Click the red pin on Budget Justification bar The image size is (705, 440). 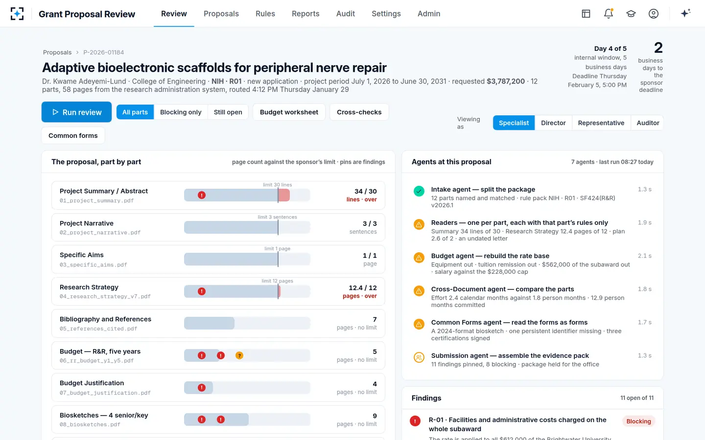click(202, 388)
